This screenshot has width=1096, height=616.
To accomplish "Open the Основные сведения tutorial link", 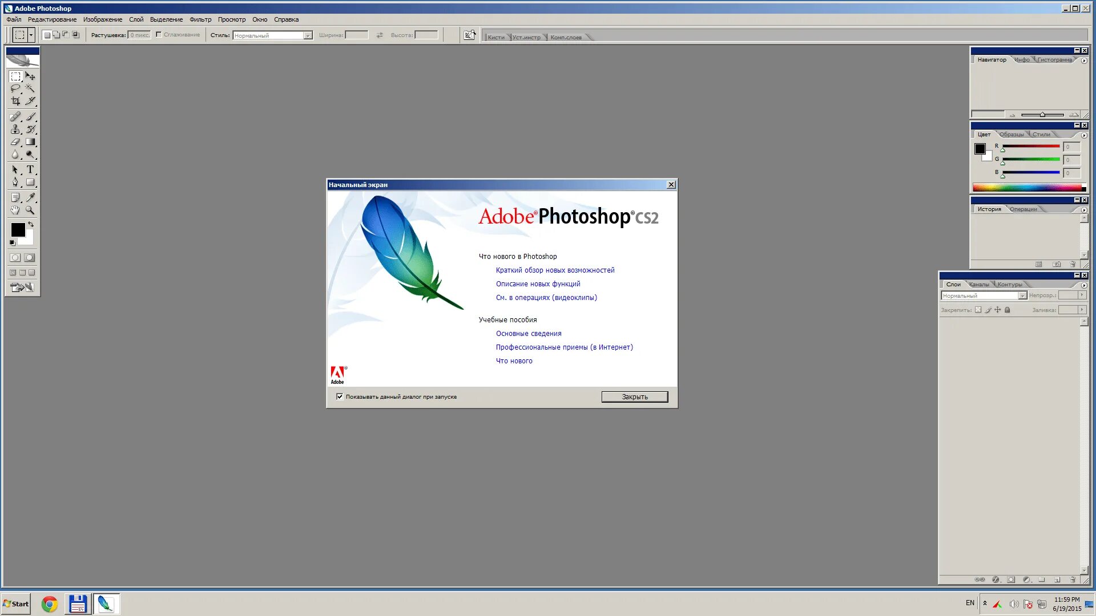I will point(528,334).
